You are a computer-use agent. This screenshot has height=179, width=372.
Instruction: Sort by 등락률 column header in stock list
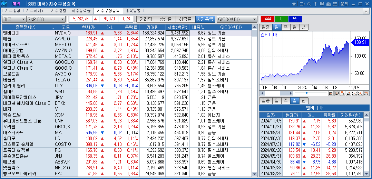(x=131, y=27)
